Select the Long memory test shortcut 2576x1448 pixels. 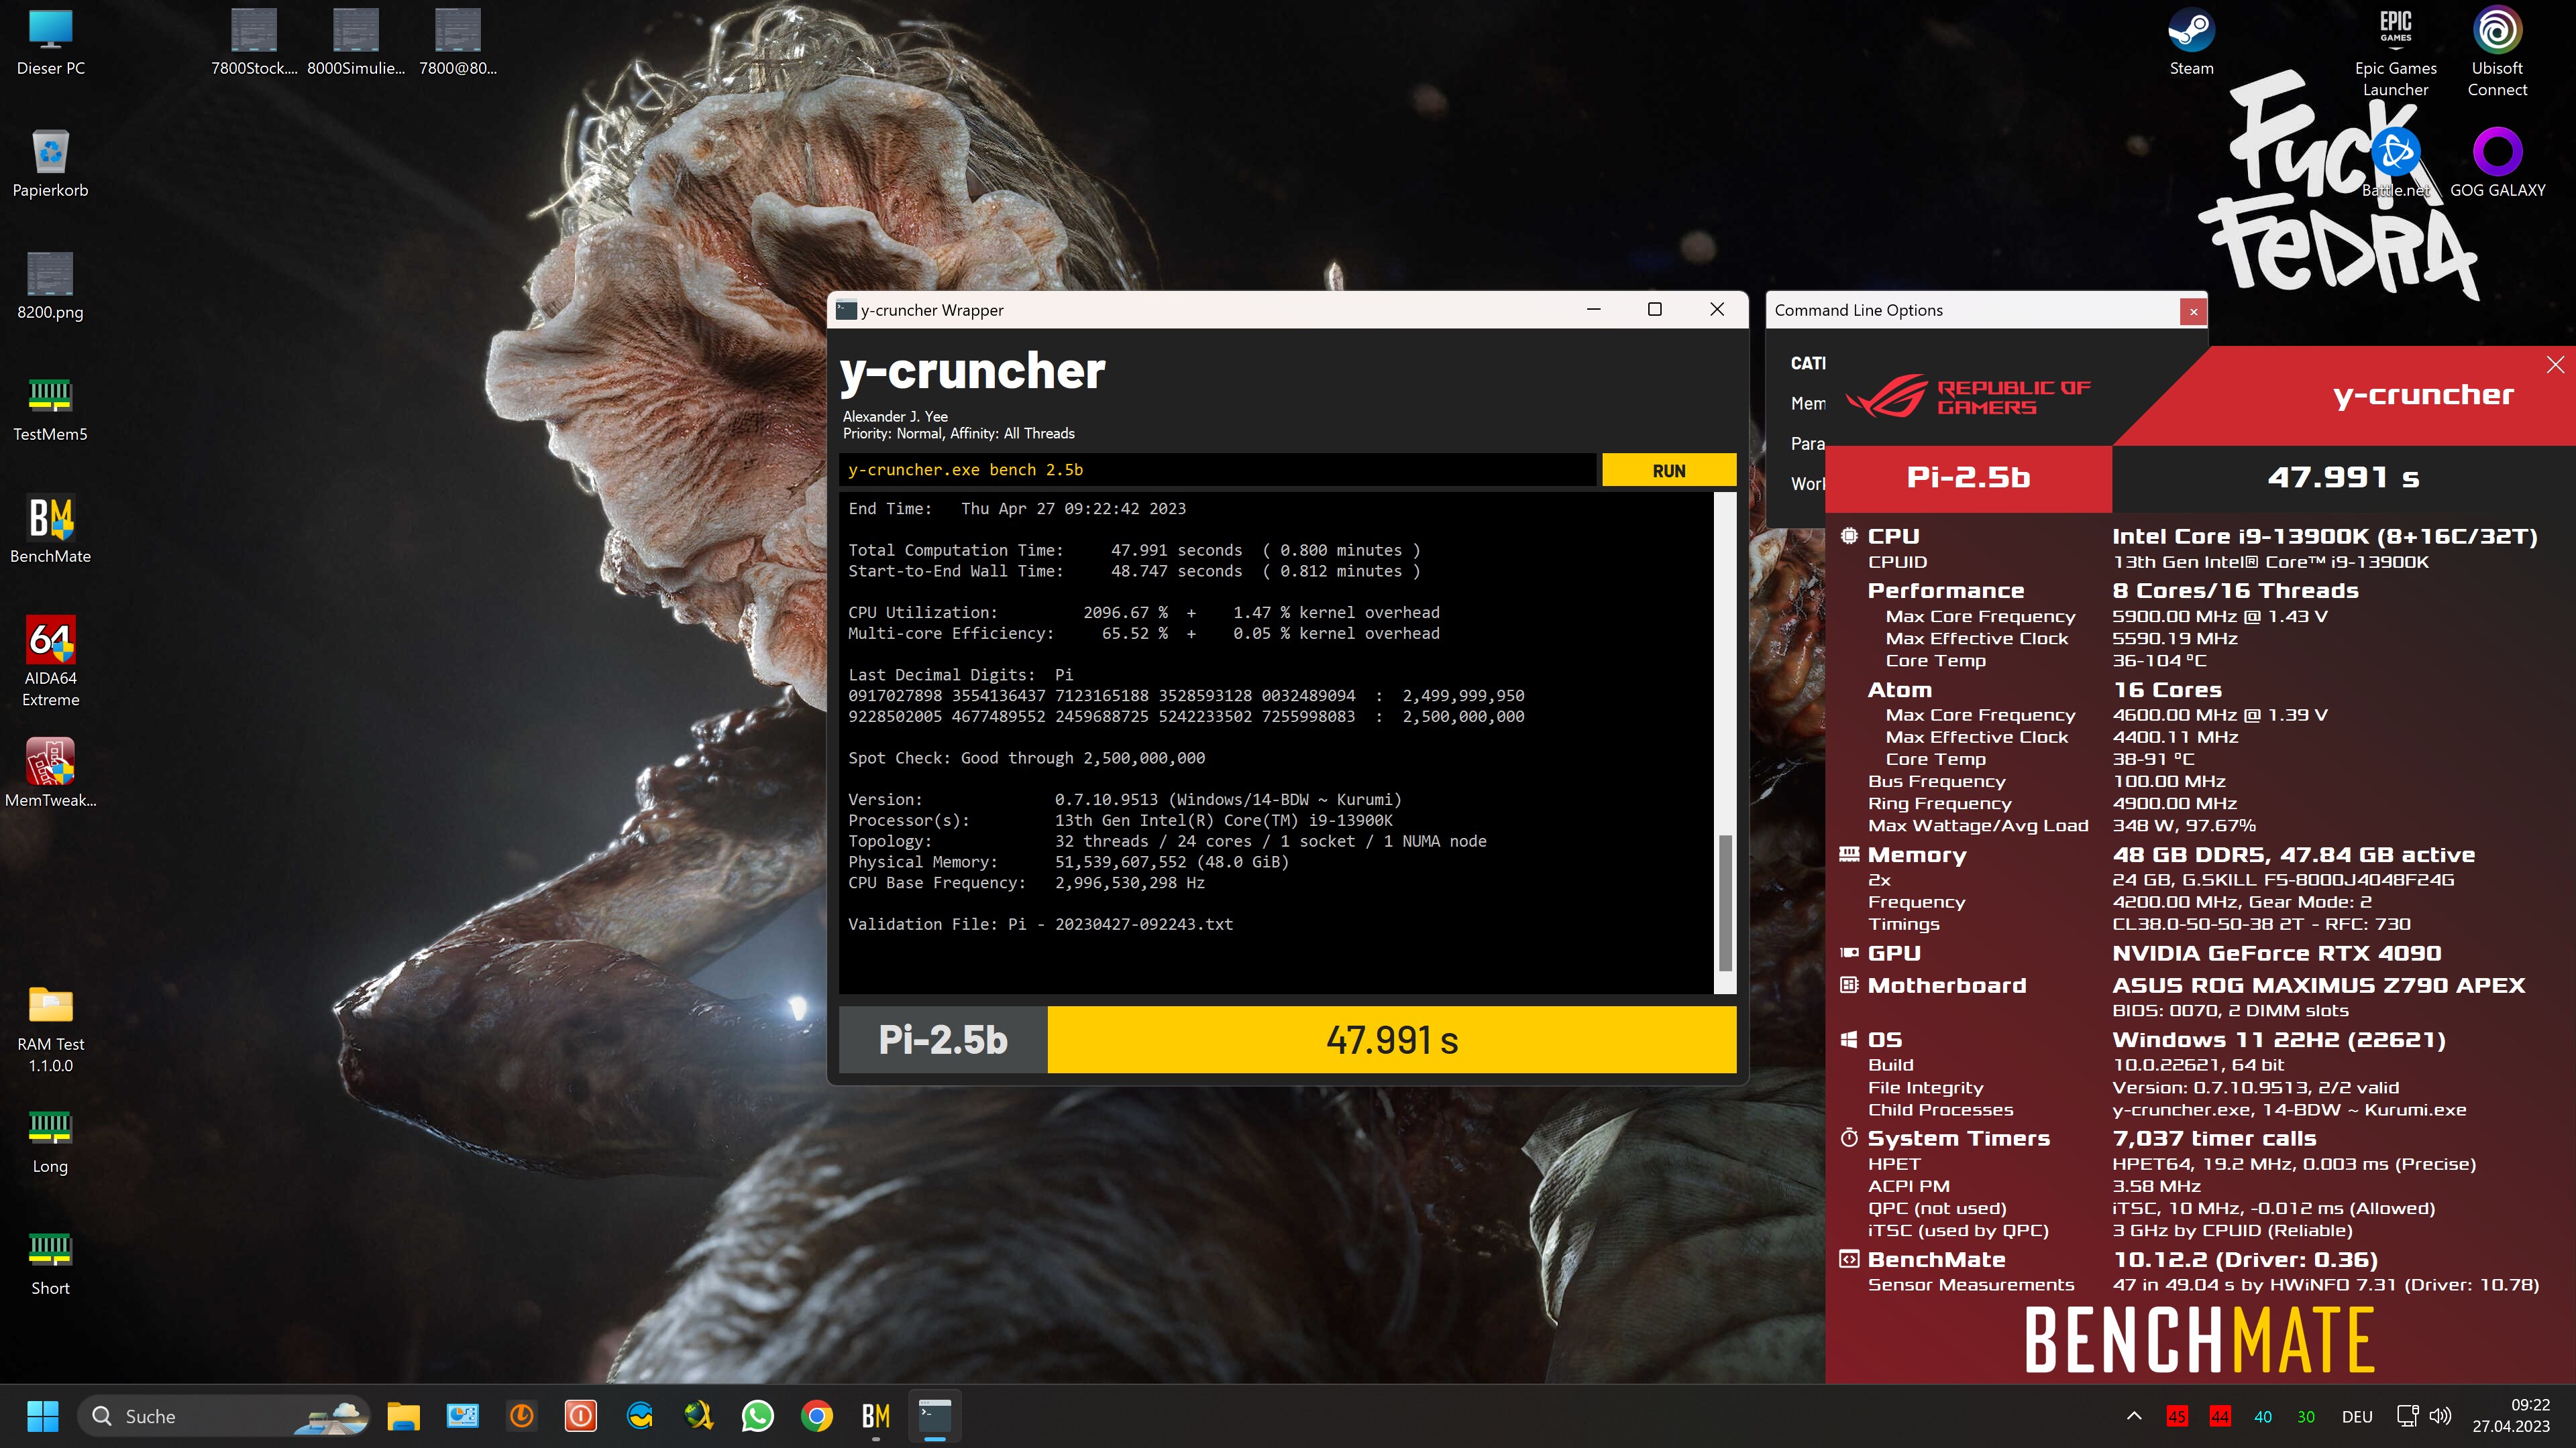pyautogui.click(x=50, y=1142)
